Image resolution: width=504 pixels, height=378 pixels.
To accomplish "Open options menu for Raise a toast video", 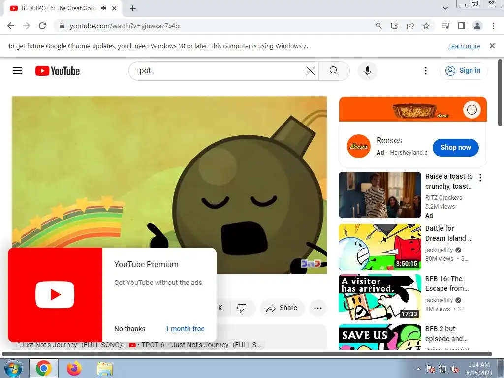I will coord(480,177).
